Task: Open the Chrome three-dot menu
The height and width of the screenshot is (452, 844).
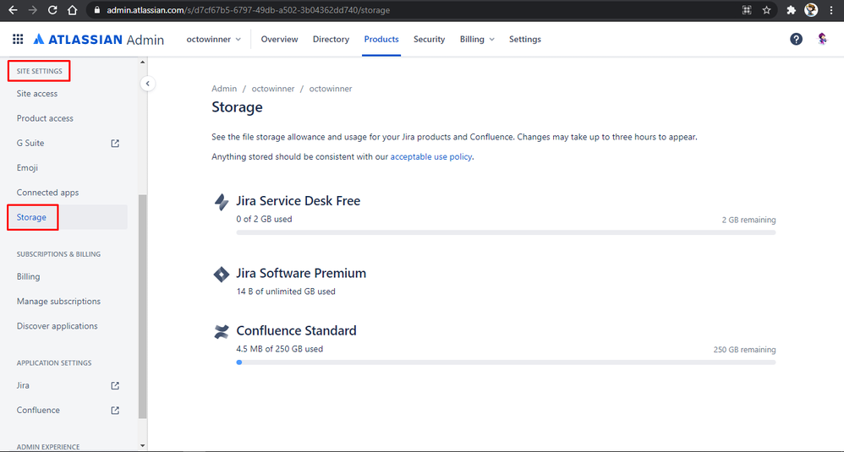Action: pos(831,10)
